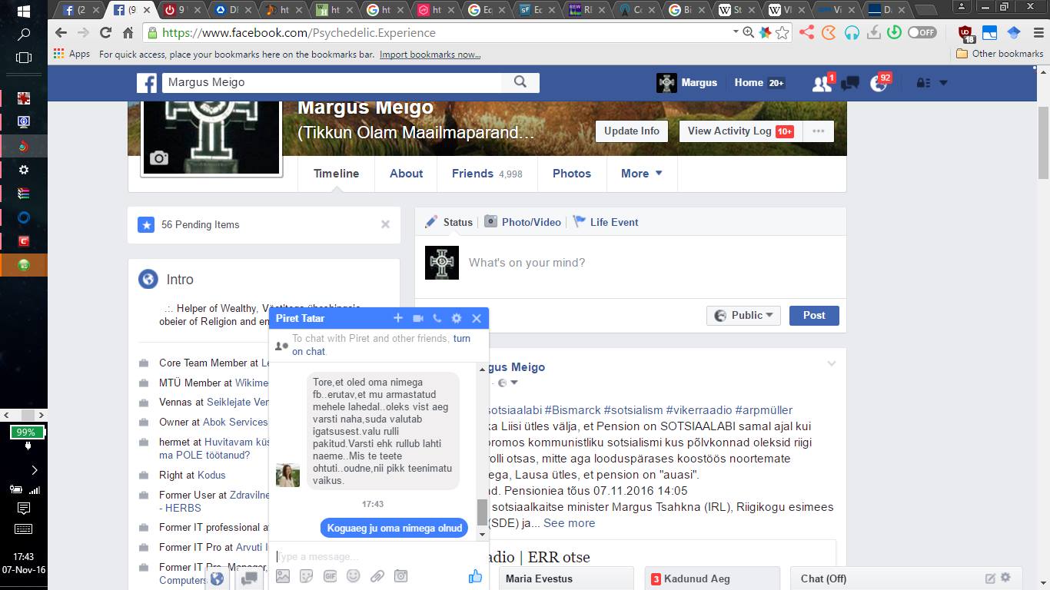Open the friend requests icon

tap(822, 83)
